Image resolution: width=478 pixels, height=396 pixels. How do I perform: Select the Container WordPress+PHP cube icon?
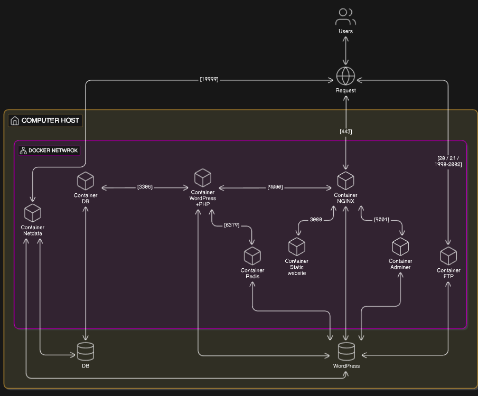[202, 178]
